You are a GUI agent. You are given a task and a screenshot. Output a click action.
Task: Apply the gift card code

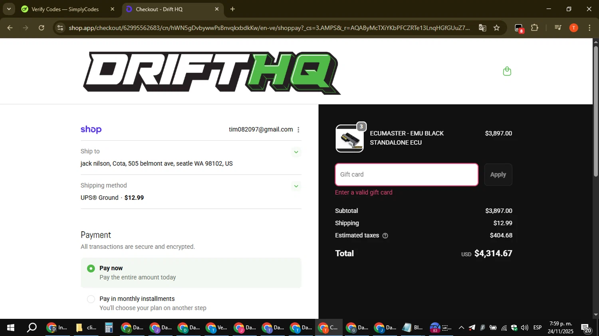(x=498, y=175)
